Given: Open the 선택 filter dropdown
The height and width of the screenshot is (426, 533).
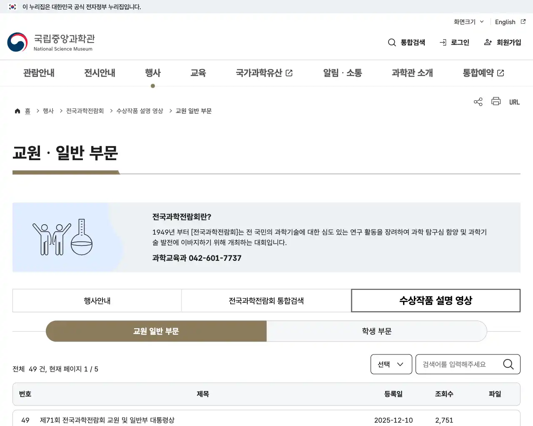Looking at the screenshot, I should pyautogui.click(x=391, y=364).
